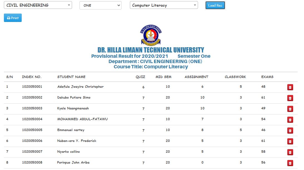Click the S/N column header

(x=9, y=77)
